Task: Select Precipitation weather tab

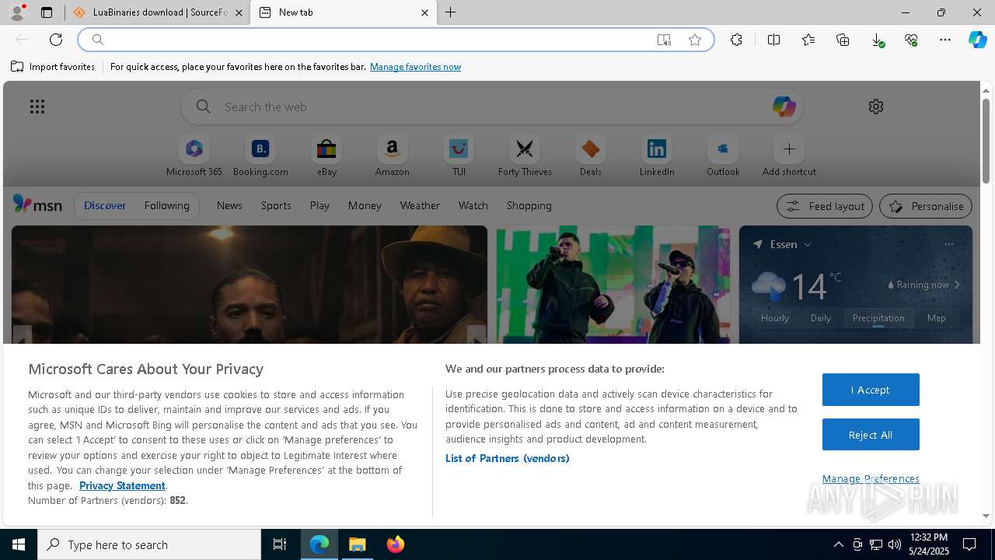Action: [878, 317]
